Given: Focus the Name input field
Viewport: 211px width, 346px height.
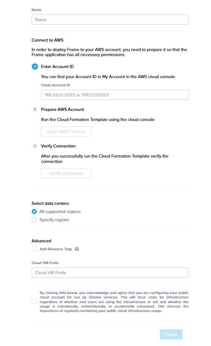Looking at the screenshot, I should [110, 20].
